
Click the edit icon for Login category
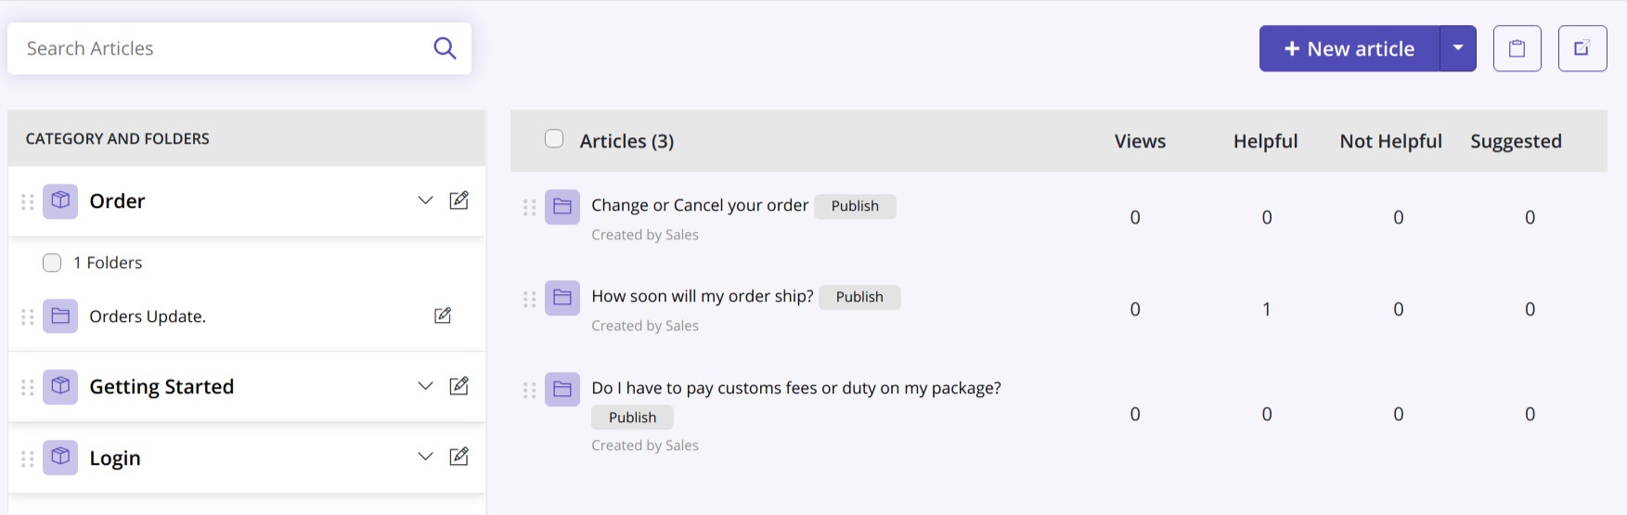(x=458, y=457)
